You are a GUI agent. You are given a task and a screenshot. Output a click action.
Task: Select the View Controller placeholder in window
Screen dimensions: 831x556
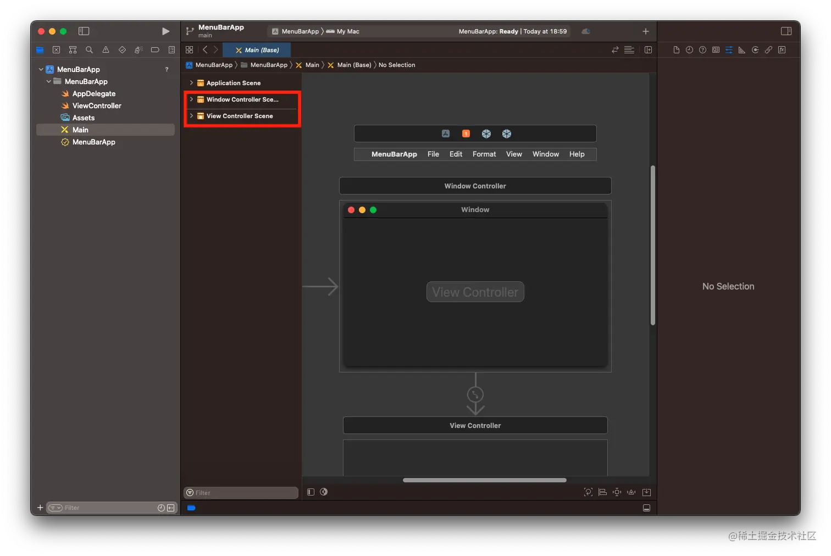475,292
